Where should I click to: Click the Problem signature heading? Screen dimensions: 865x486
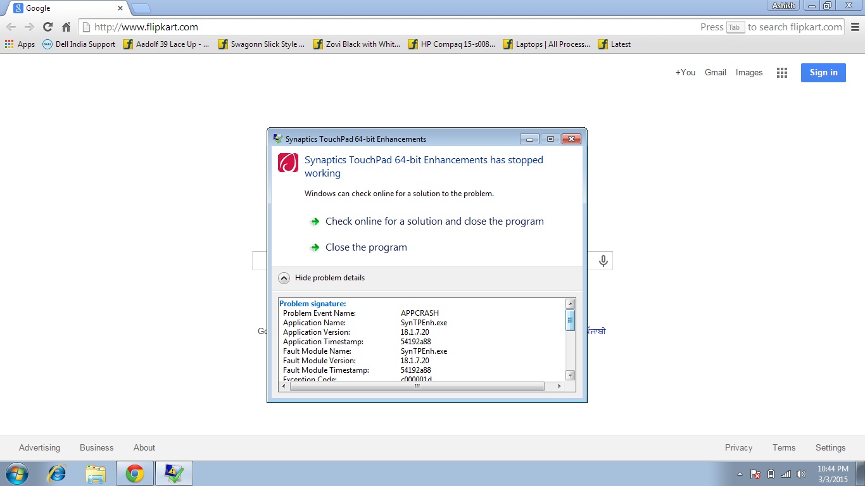coord(313,304)
